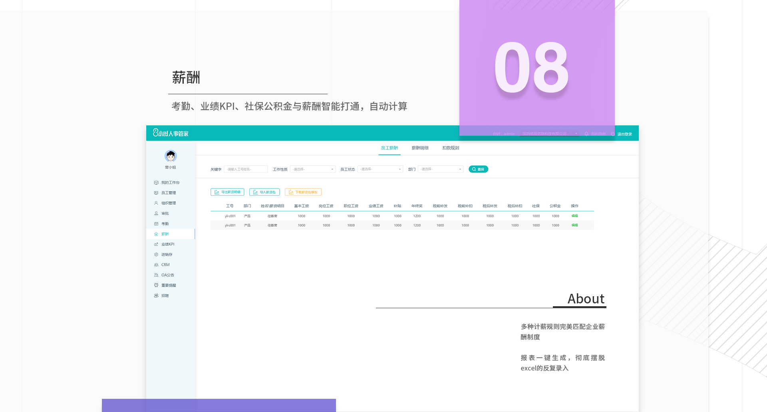The height and width of the screenshot is (412, 767).
Task: Click the 我的消息 bell icon
Action: 586,134
